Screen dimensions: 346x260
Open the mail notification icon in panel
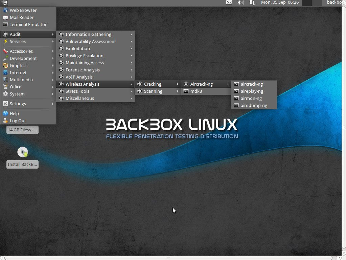point(229,2)
